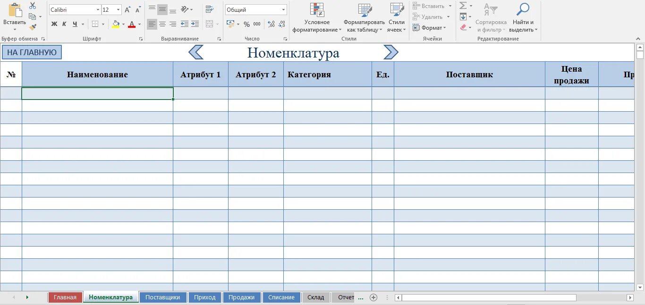Toggle middle vertical alignment

(x=162, y=9)
